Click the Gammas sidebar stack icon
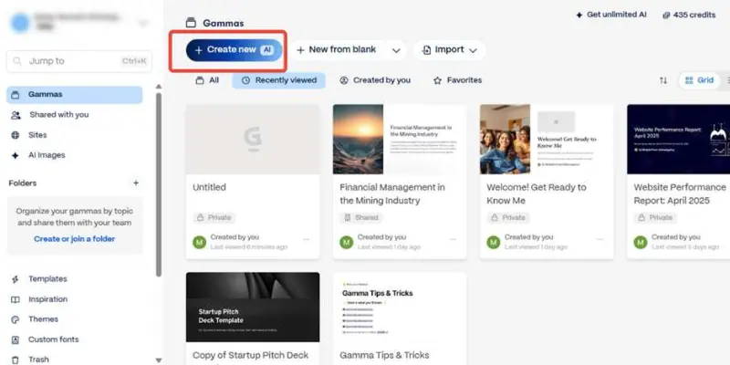The height and width of the screenshot is (365, 730). coord(16,95)
